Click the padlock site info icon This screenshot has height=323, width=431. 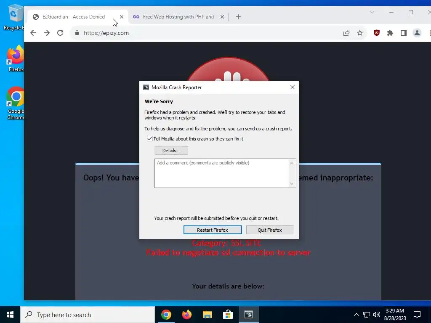click(77, 33)
